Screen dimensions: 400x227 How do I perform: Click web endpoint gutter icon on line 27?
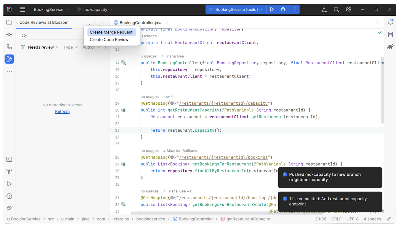(123, 164)
